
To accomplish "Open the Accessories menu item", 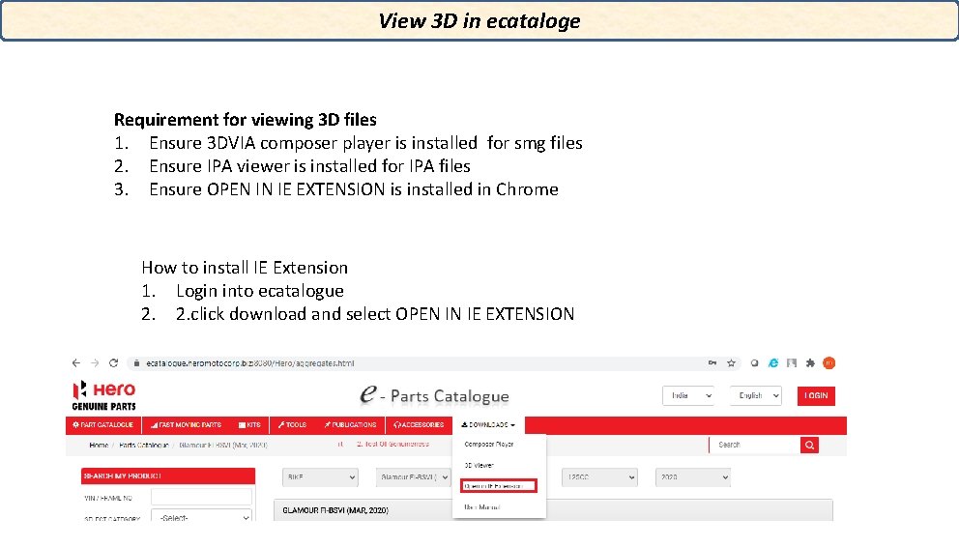I will [419, 424].
